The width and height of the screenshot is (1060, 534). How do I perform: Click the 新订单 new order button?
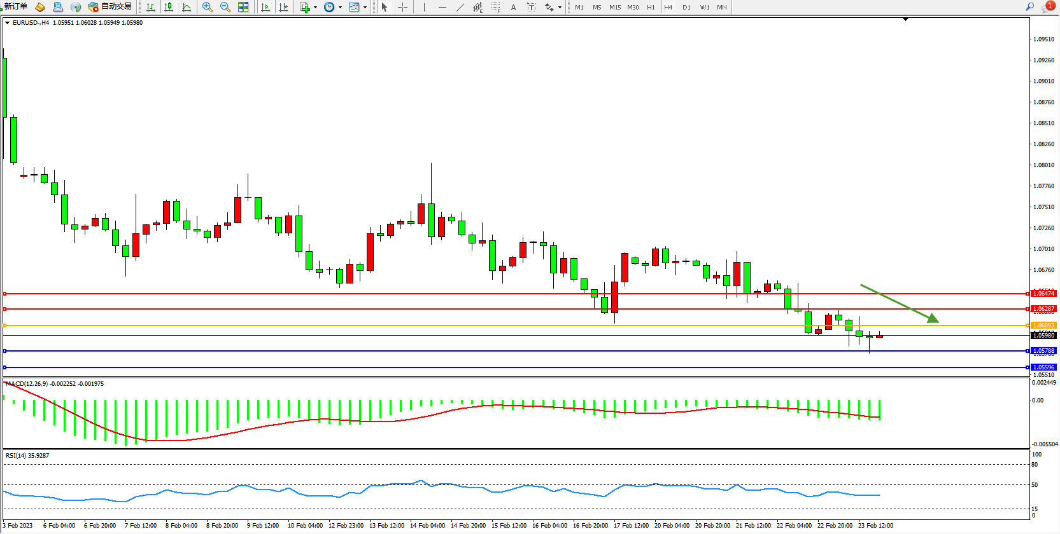(15, 6)
